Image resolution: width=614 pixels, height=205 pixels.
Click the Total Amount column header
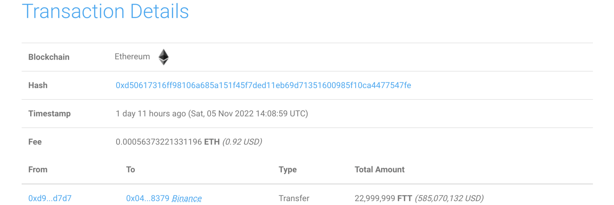point(379,170)
